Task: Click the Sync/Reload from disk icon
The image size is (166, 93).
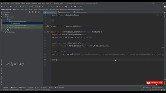Action: [x=7, y=6]
